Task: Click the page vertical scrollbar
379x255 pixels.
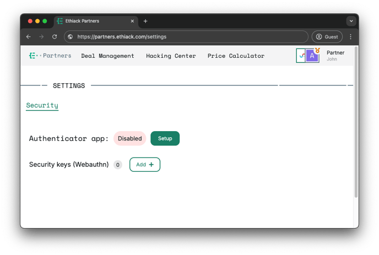Action: pyautogui.click(x=356, y=122)
